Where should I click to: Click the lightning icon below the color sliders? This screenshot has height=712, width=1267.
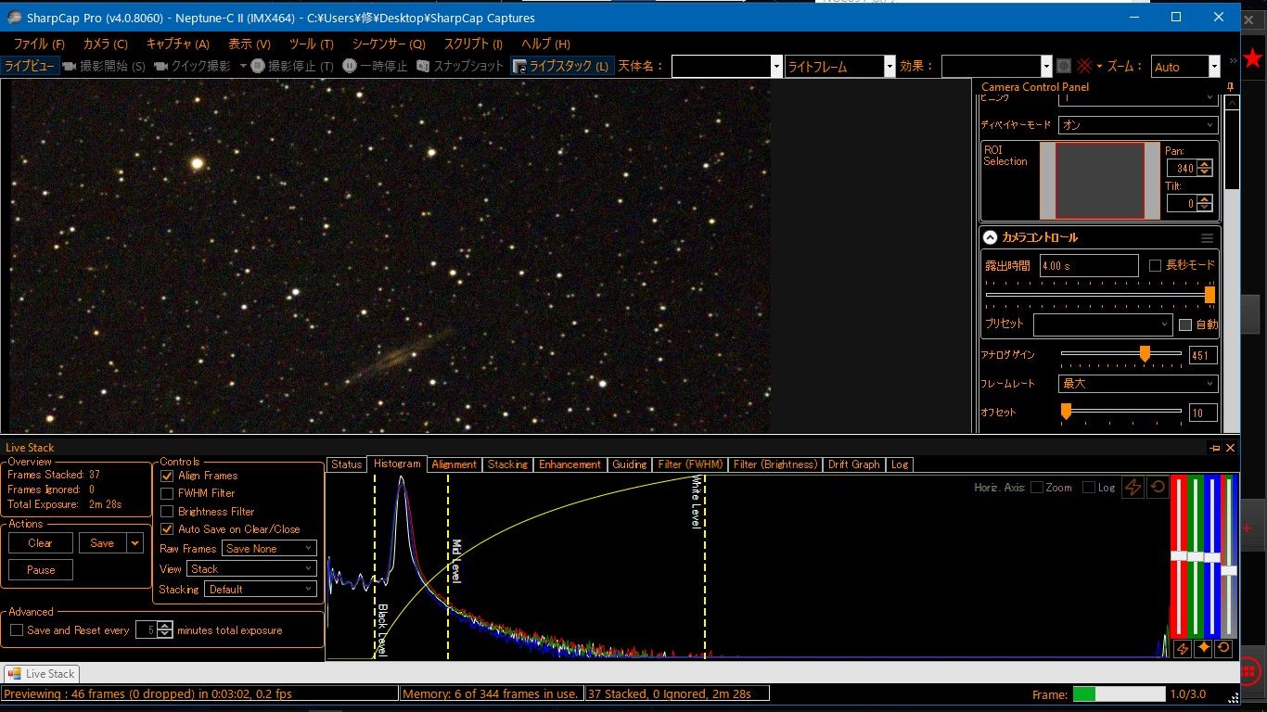point(1182,649)
